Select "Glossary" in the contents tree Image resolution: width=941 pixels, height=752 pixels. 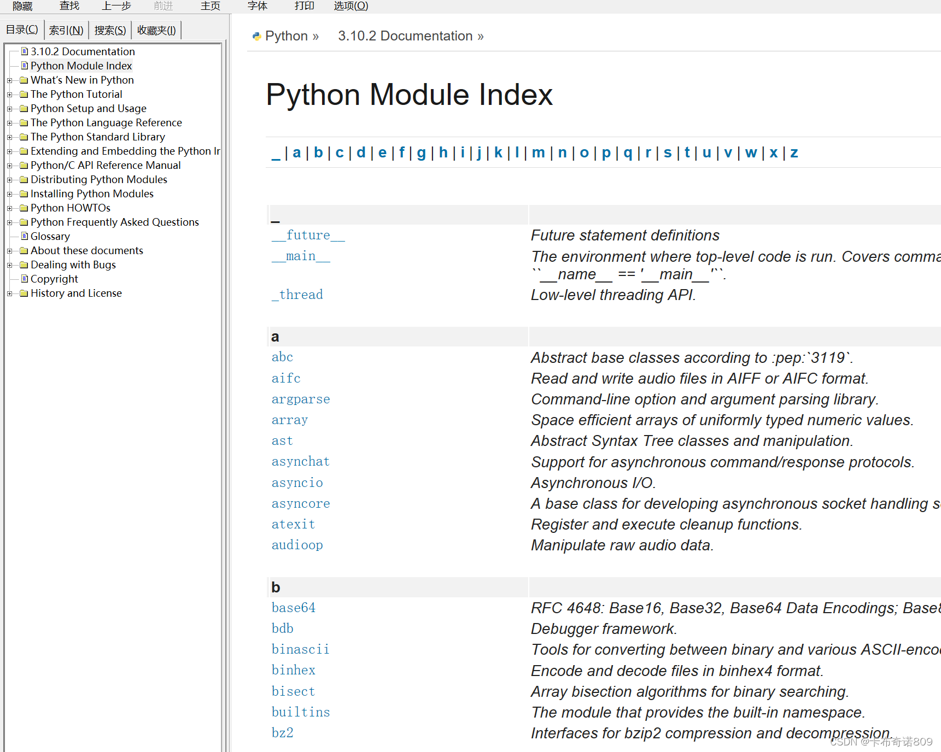pos(50,236)
